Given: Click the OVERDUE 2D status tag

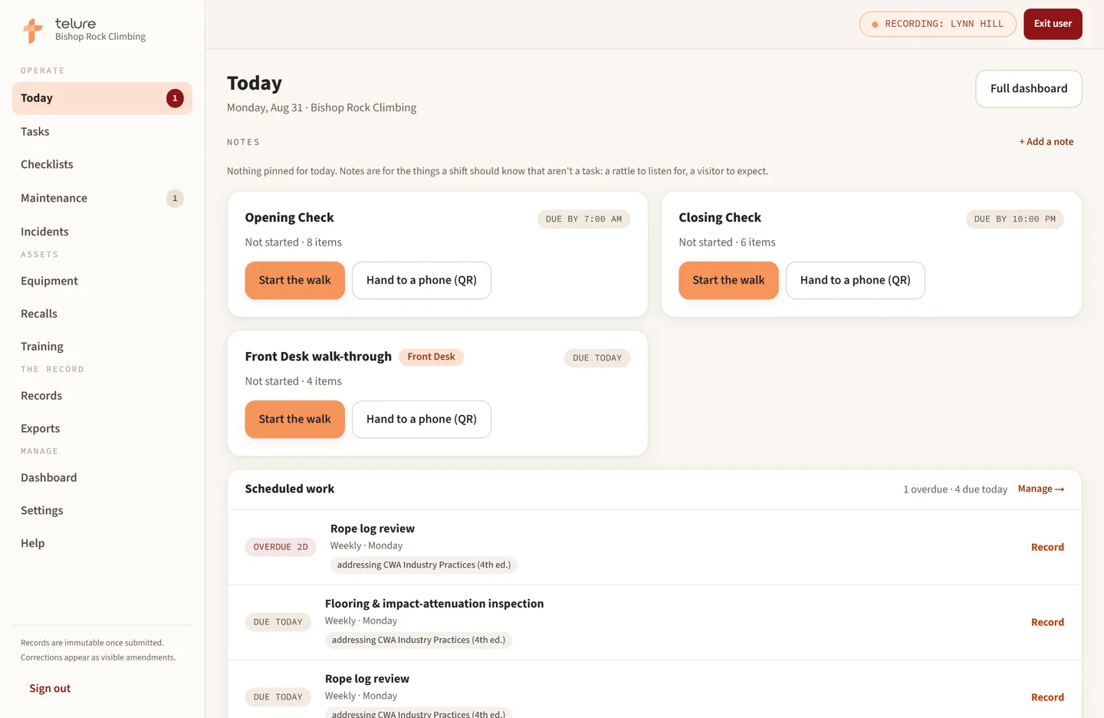Looking at the screenshot, I should tap(281, 547).
